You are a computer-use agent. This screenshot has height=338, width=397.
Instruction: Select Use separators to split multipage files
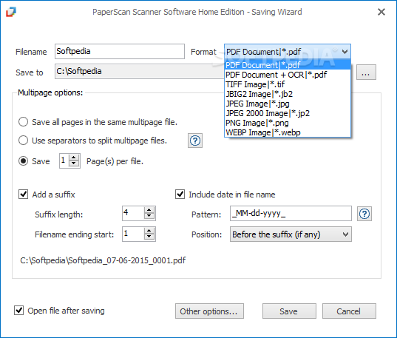point(24,141)
